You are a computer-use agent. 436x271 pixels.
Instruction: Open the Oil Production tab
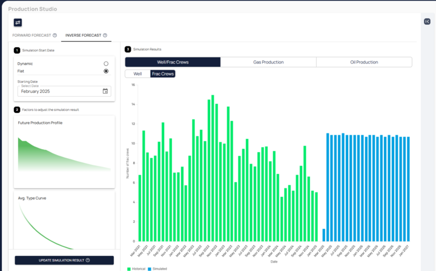pos(364,62)
